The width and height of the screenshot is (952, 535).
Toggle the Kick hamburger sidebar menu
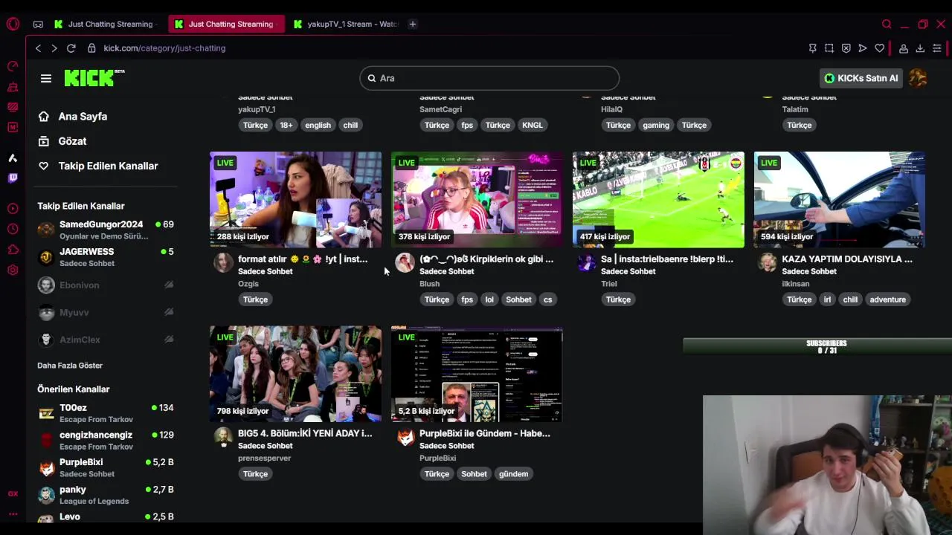[x=46, y=78]
